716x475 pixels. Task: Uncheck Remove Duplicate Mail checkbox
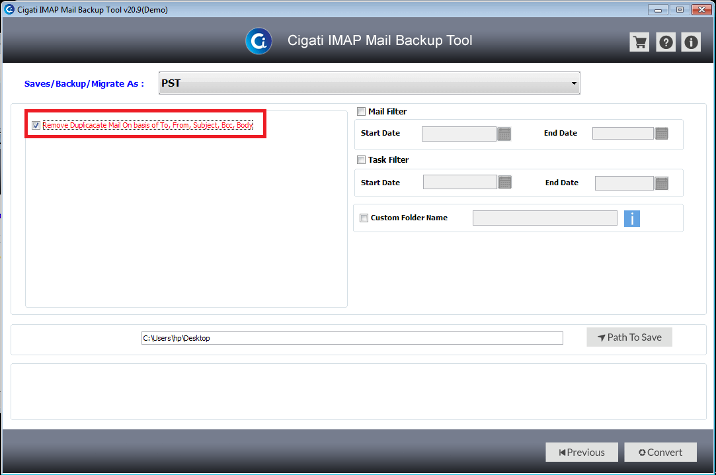pyautogui.click(x=36, y=125)
